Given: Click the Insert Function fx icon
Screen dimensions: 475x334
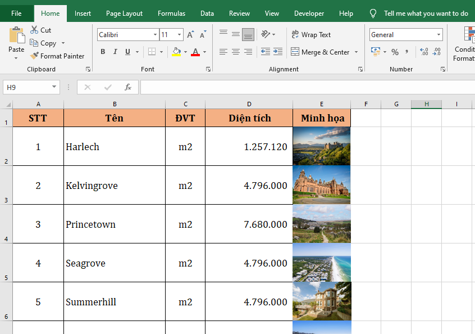Looking at the screenshot, I should 128,87.
